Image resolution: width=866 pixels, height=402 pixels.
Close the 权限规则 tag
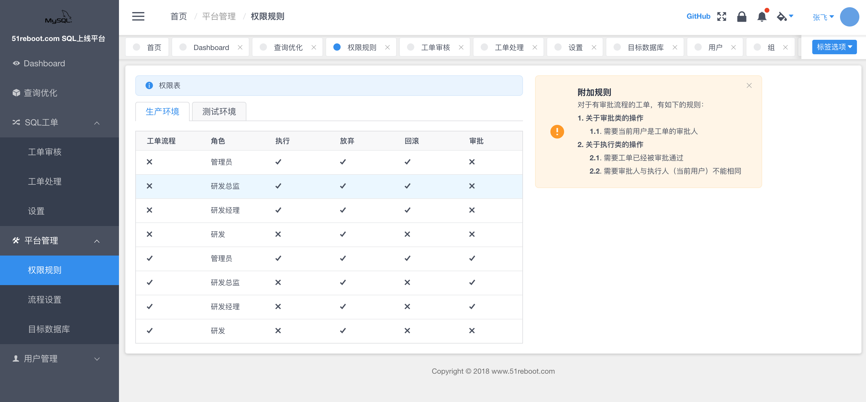387,47
